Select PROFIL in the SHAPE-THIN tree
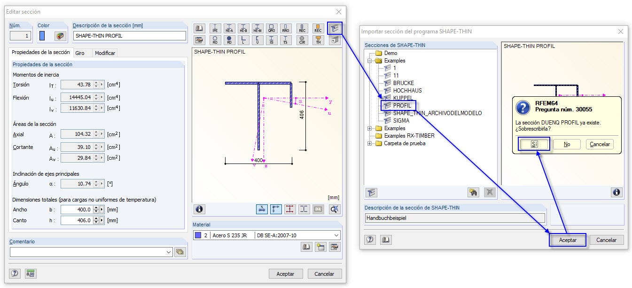The height and width of the screenshot is (288, 632). point(402,106)
